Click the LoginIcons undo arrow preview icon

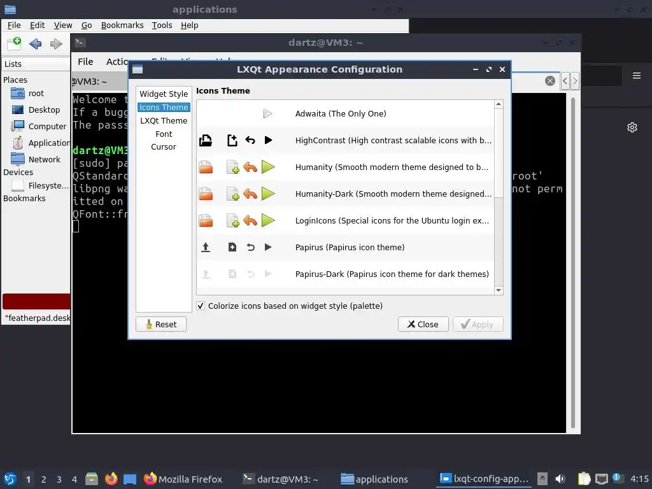[250, 220]
